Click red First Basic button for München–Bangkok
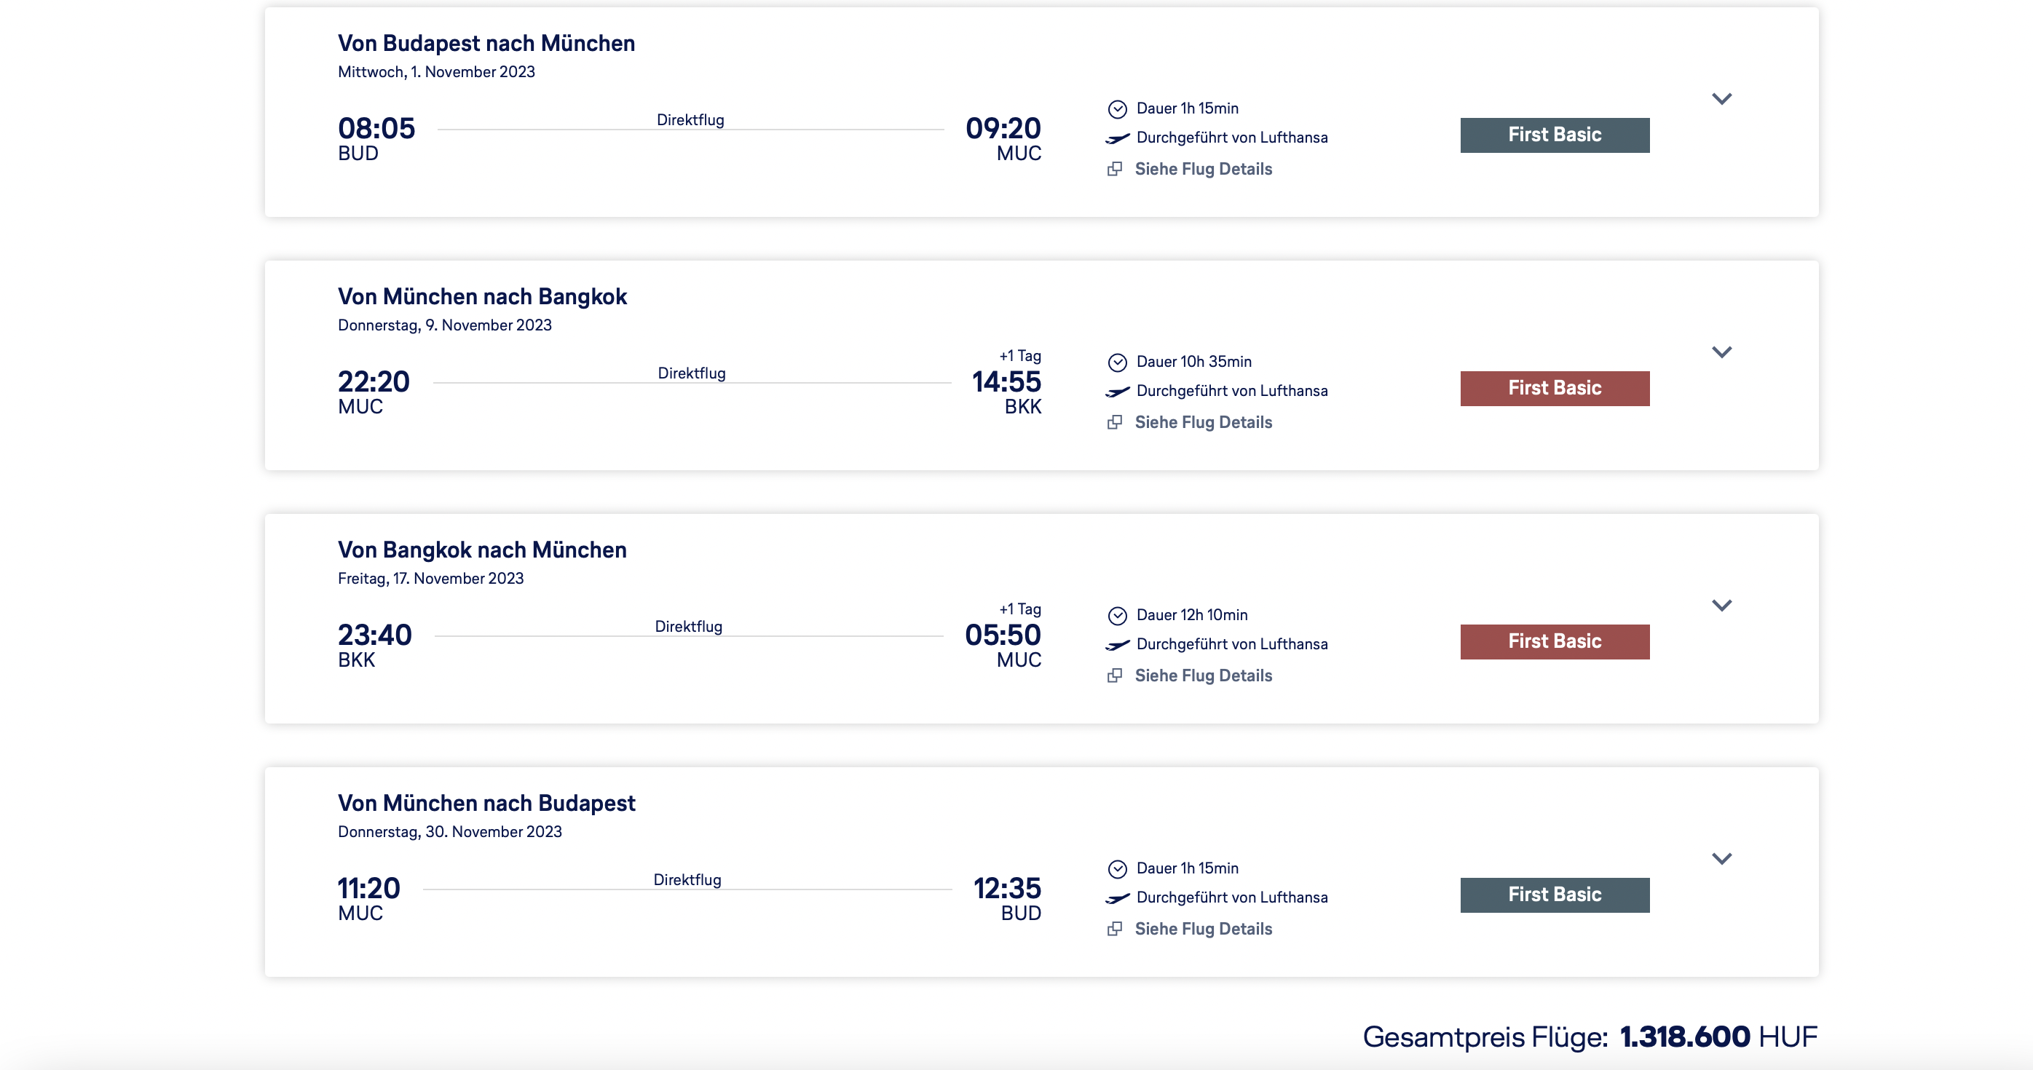 click(x=1554, y=388)
